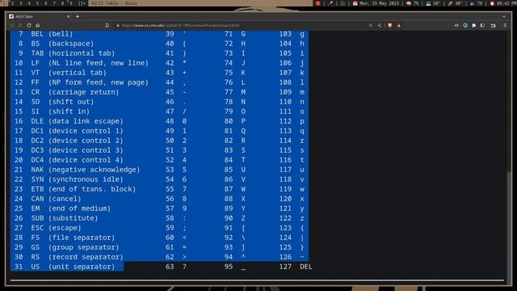Click the 'TAB (horizontal tab)' entry
This screenshot has width=517, height=291.
(73, 53)
